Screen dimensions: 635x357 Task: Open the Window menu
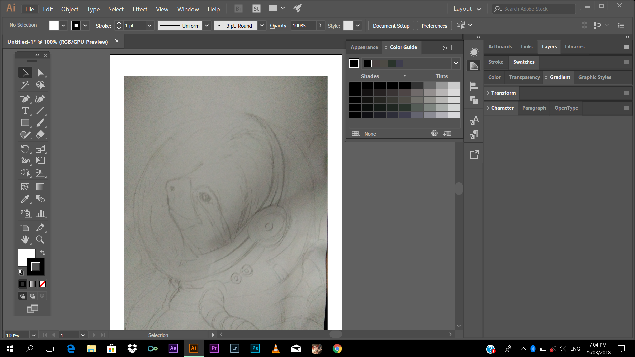(188, 9)
